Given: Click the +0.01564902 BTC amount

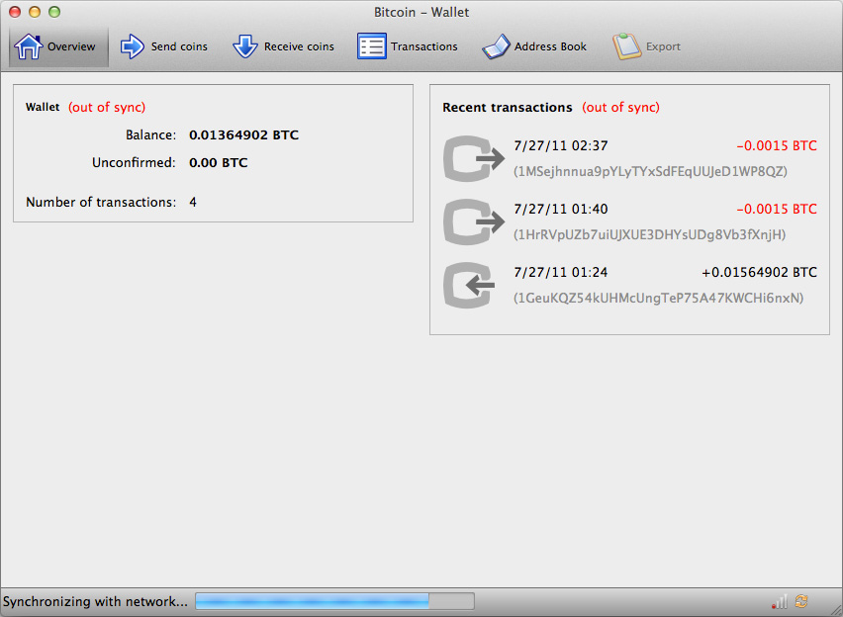Looking at the screenshot, I should click(x=759, y=273).
